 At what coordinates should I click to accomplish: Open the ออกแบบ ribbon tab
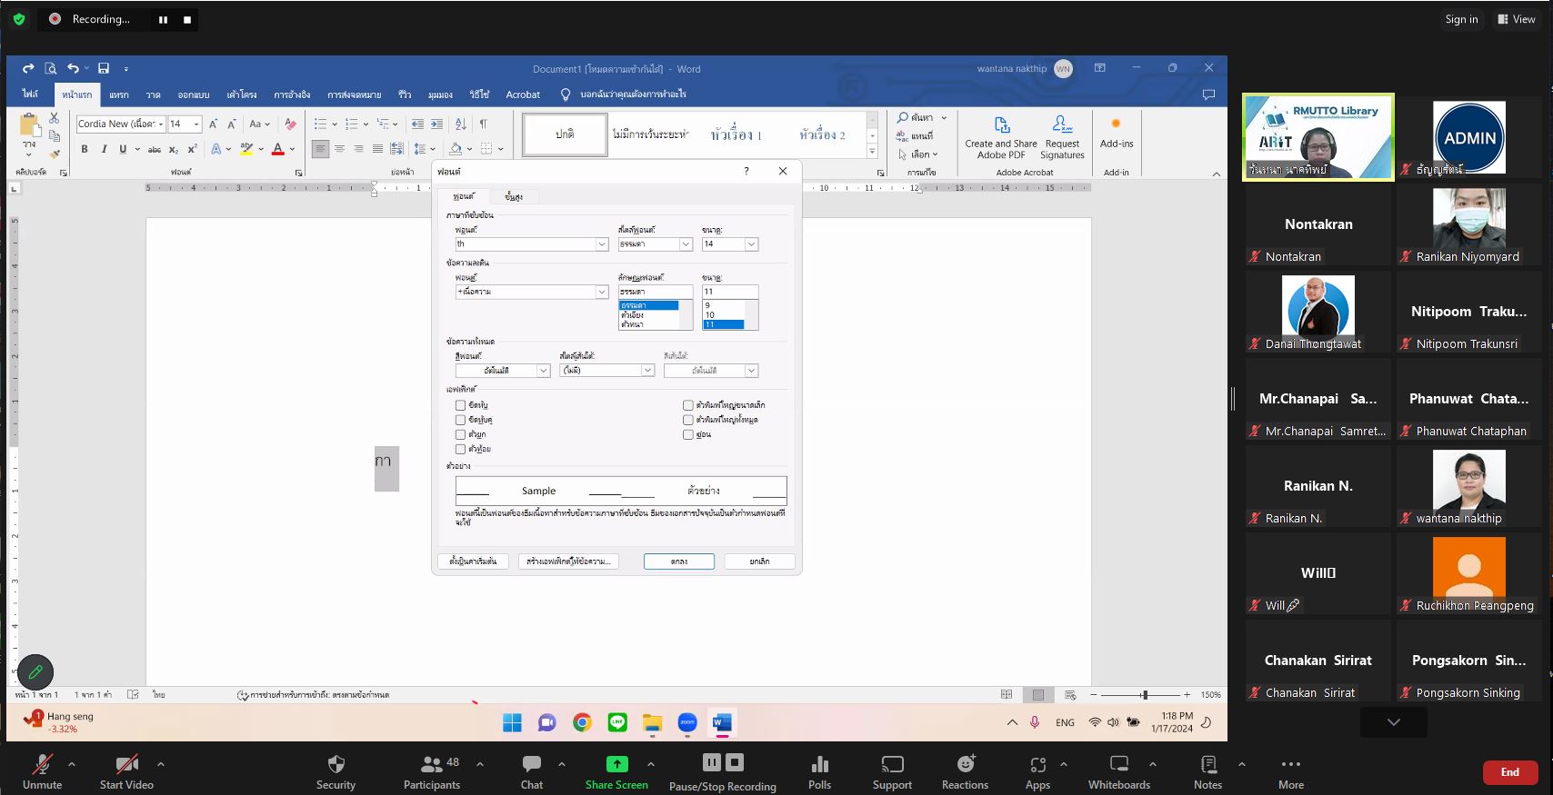click(x=194, y=94)
